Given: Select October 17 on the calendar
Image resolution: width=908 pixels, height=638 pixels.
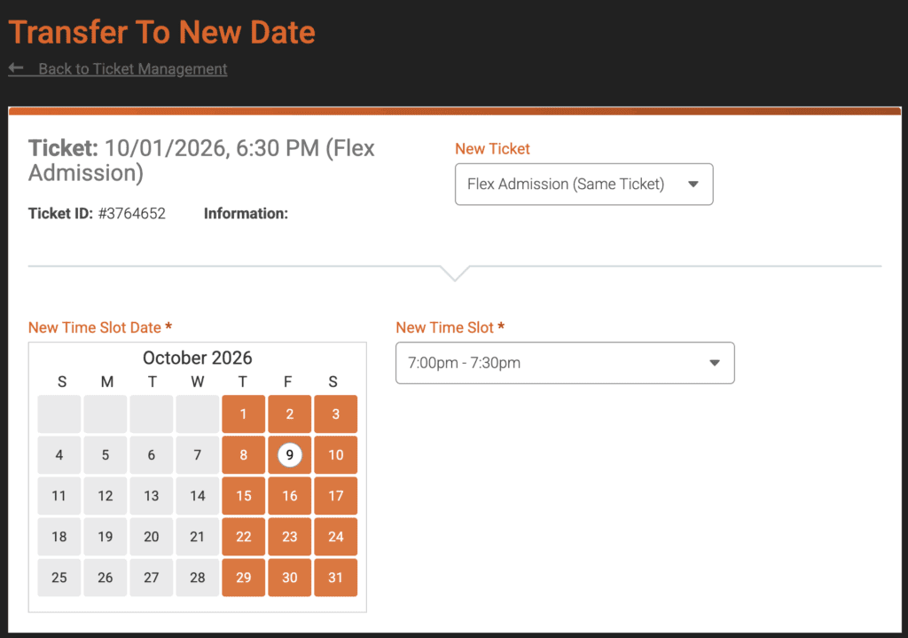Looking at the screenshot, I should (x=336, y=496).
